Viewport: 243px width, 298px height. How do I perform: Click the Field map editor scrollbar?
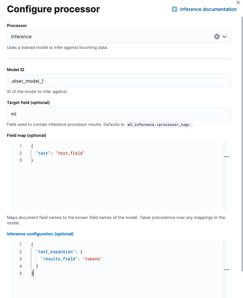coord(226,157)
